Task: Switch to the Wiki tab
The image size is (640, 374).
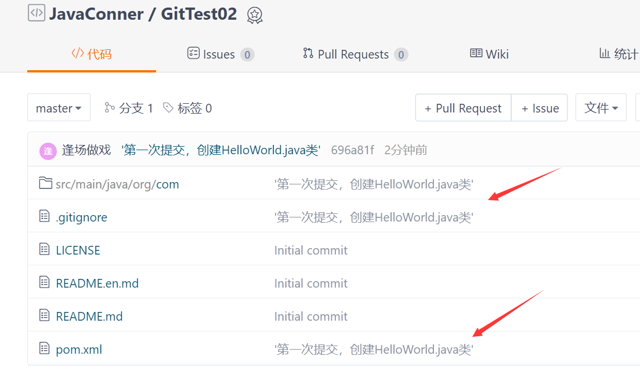Action: pyautogui.click(x=489, y=54)
